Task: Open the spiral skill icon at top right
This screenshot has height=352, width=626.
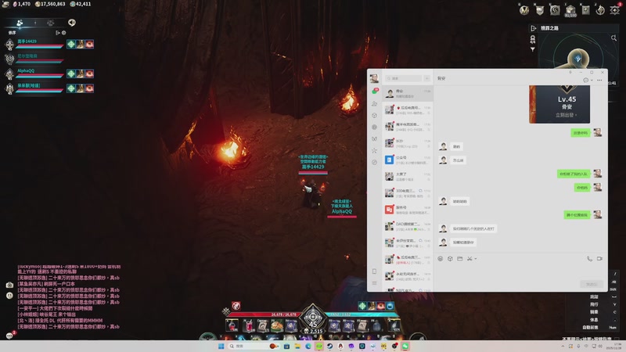Action: (555, 10)
